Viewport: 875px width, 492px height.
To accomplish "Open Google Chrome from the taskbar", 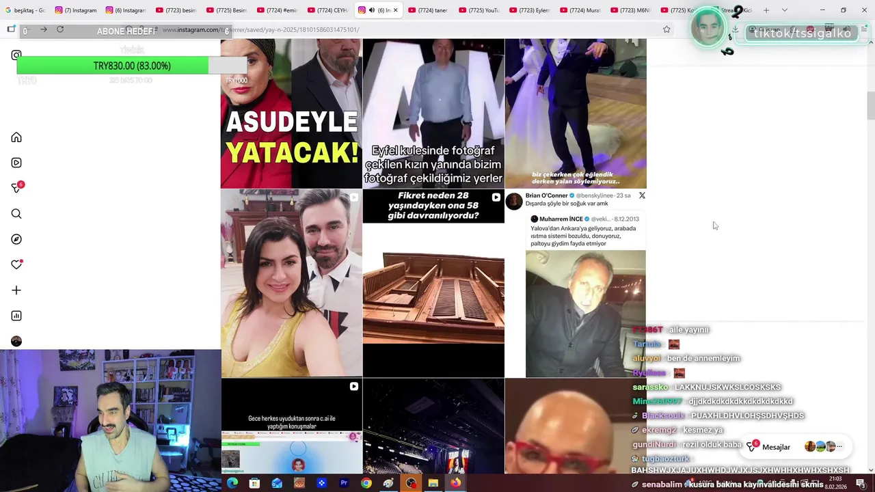I will coord(366,483).
